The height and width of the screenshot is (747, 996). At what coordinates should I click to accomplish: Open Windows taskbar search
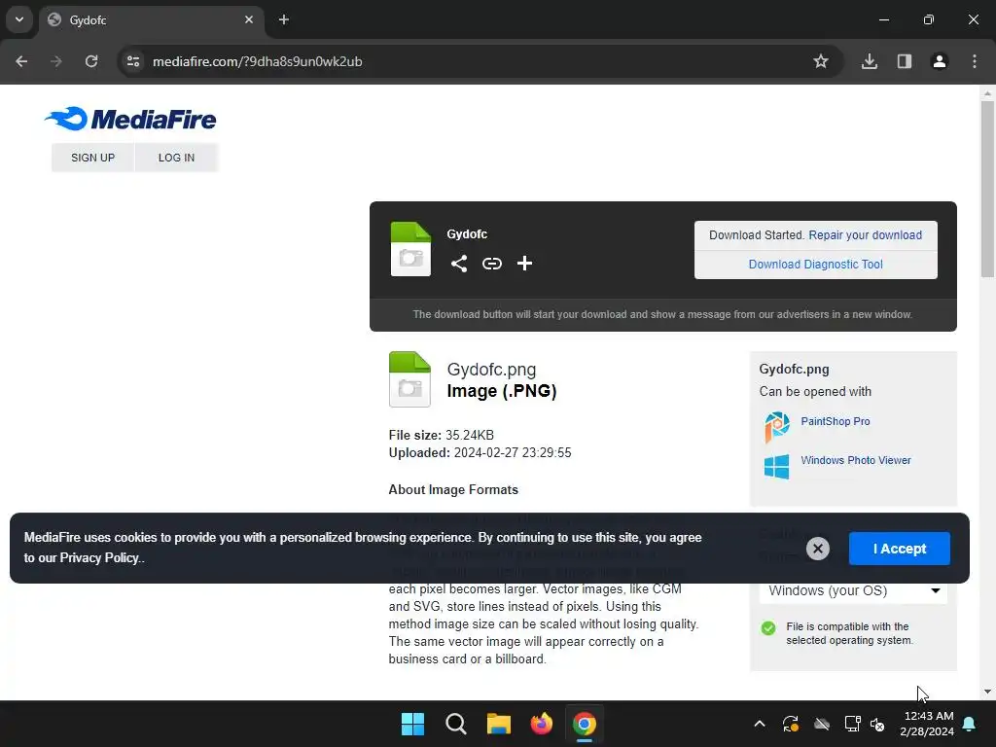click(x=455, y=724)
